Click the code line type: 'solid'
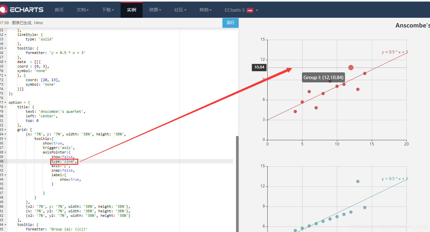430x232 pixels. [x=39, y=39]
